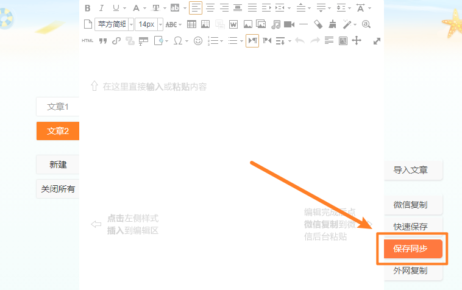The width and height of the screenshot is (462, 290).
Task: Toggle right text alignment
Action: [224, 8]
